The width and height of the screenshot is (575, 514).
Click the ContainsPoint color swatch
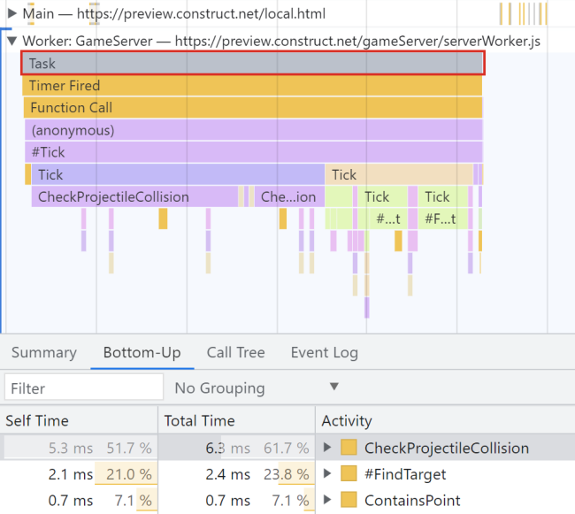pyautogui.click(x=349, y=500)
